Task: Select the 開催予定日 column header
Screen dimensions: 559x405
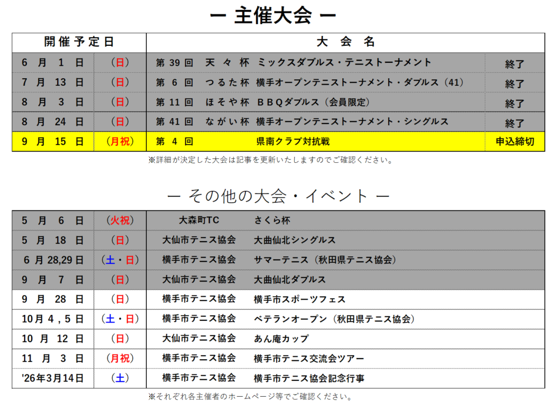Action: 79,42
